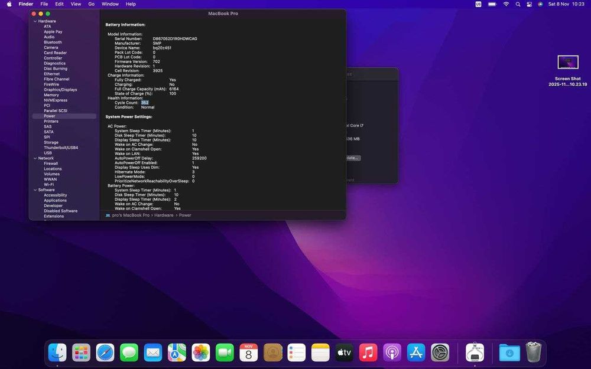
Task: Select ATA in the Hardware list
Action: [47, 27]
